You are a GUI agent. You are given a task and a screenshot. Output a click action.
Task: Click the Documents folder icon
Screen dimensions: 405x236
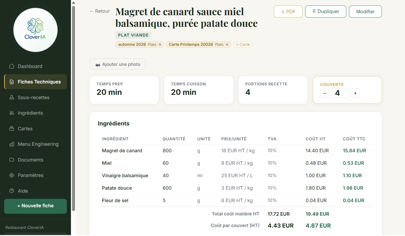tap(12, 160)
